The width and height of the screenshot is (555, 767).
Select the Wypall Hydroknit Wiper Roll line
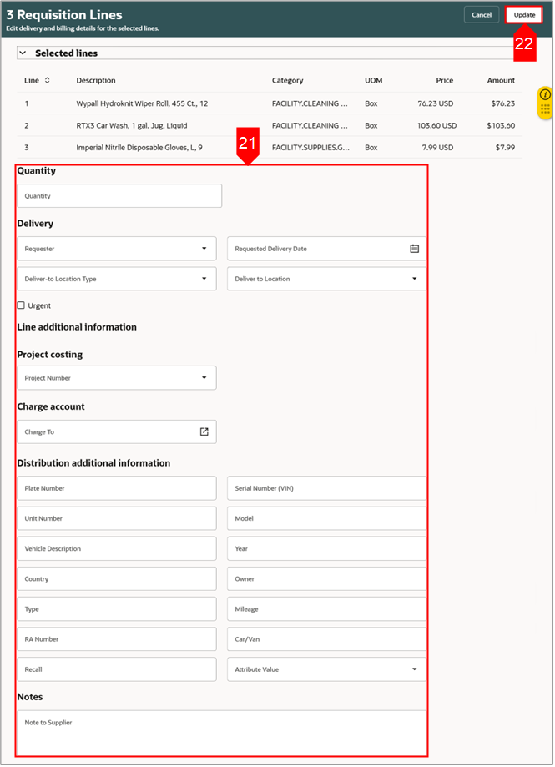coord(142,104)
